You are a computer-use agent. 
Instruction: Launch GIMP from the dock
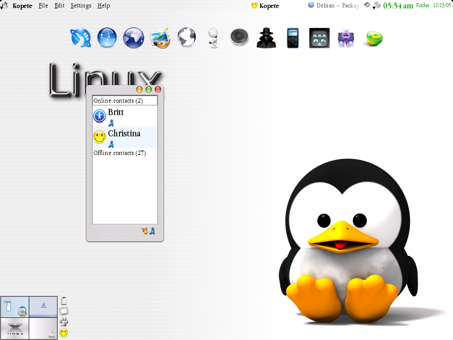click(160, 38)
